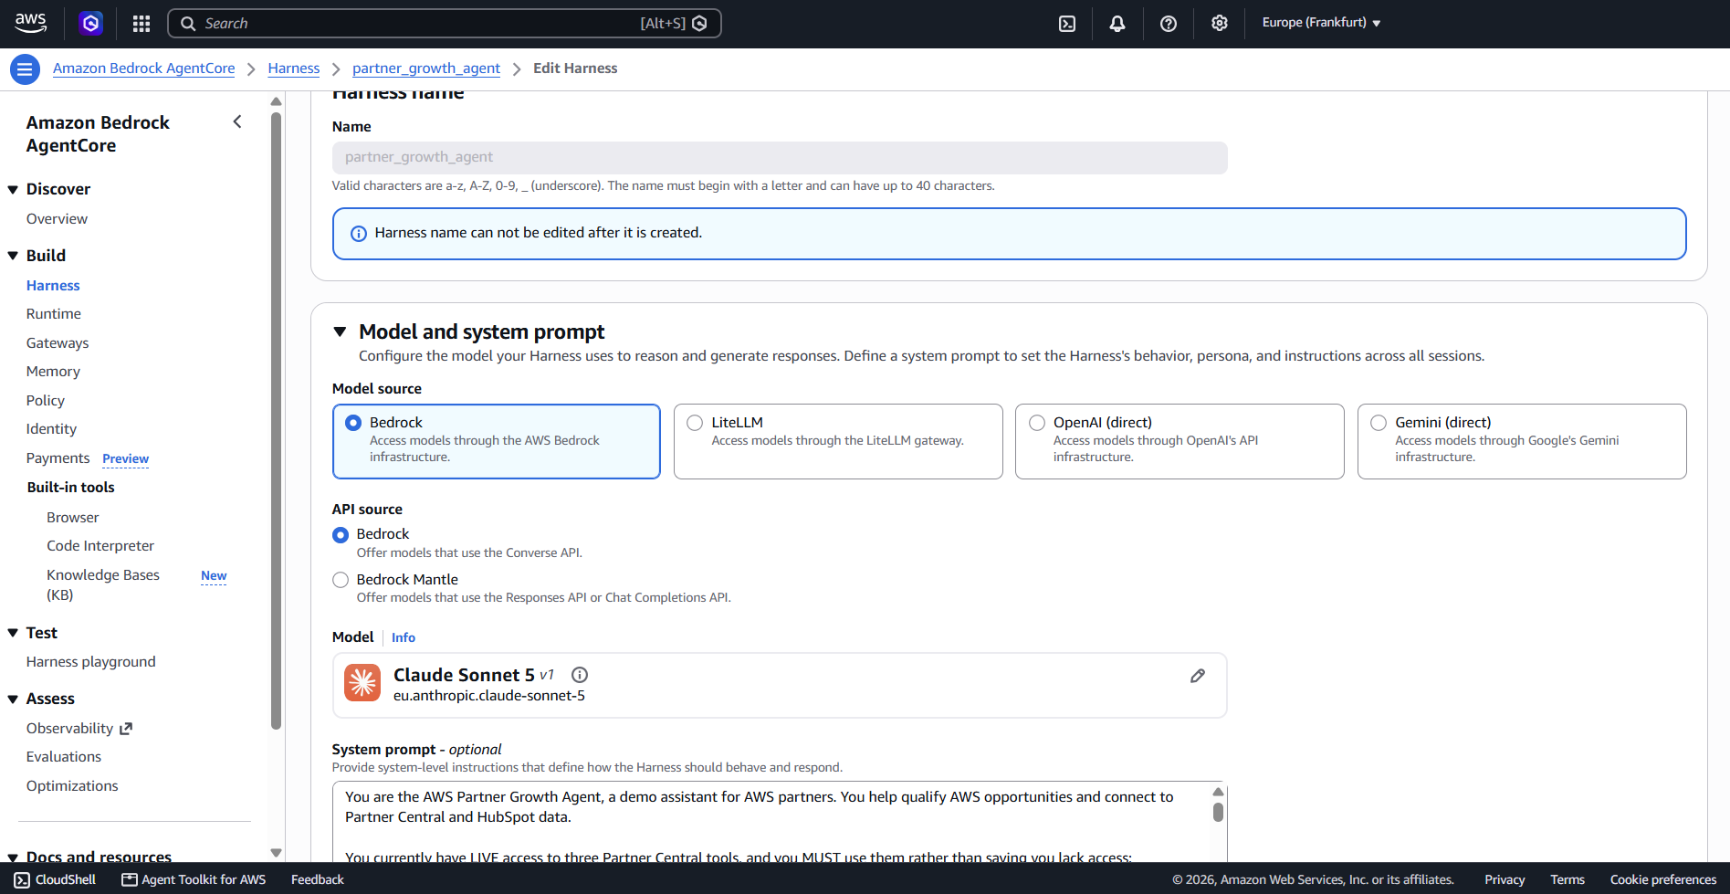Open Evaluations in the sidebar
1730x894 pixels.
coord(64,757)
